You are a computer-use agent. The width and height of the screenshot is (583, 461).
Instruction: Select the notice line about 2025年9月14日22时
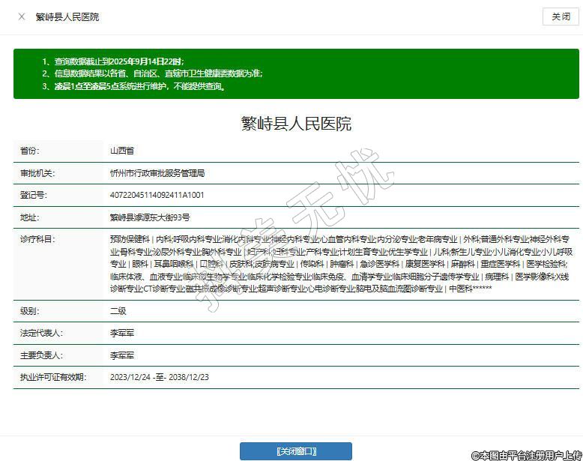[112, 61]
